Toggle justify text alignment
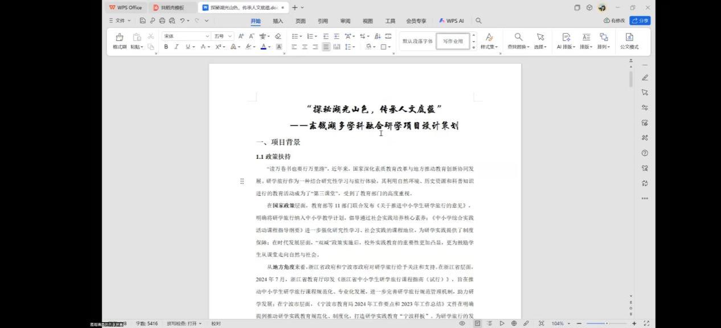 (326, 47)
